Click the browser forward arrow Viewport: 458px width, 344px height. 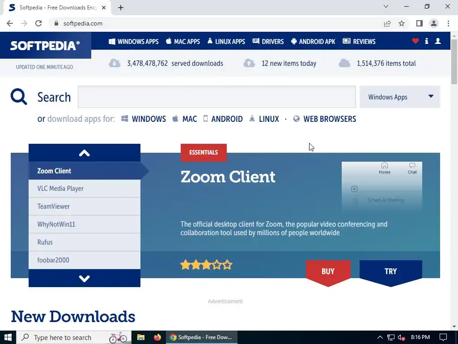point(24,23)
